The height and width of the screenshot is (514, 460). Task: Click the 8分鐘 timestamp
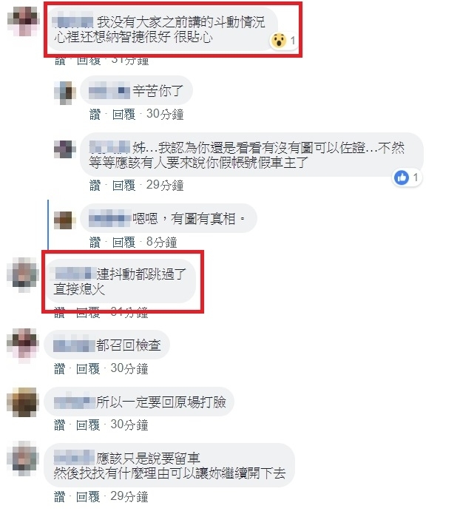[x=162, y=243]
